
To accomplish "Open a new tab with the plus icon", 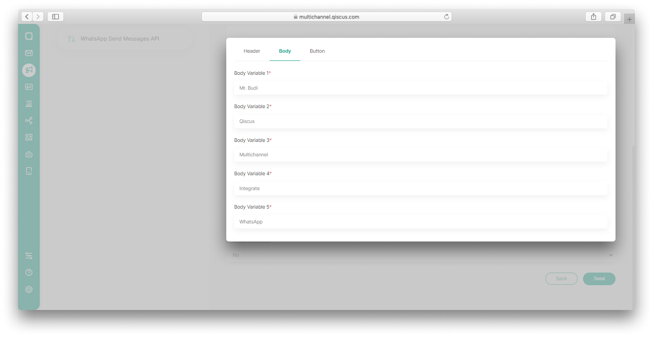I will click(630, 18).
